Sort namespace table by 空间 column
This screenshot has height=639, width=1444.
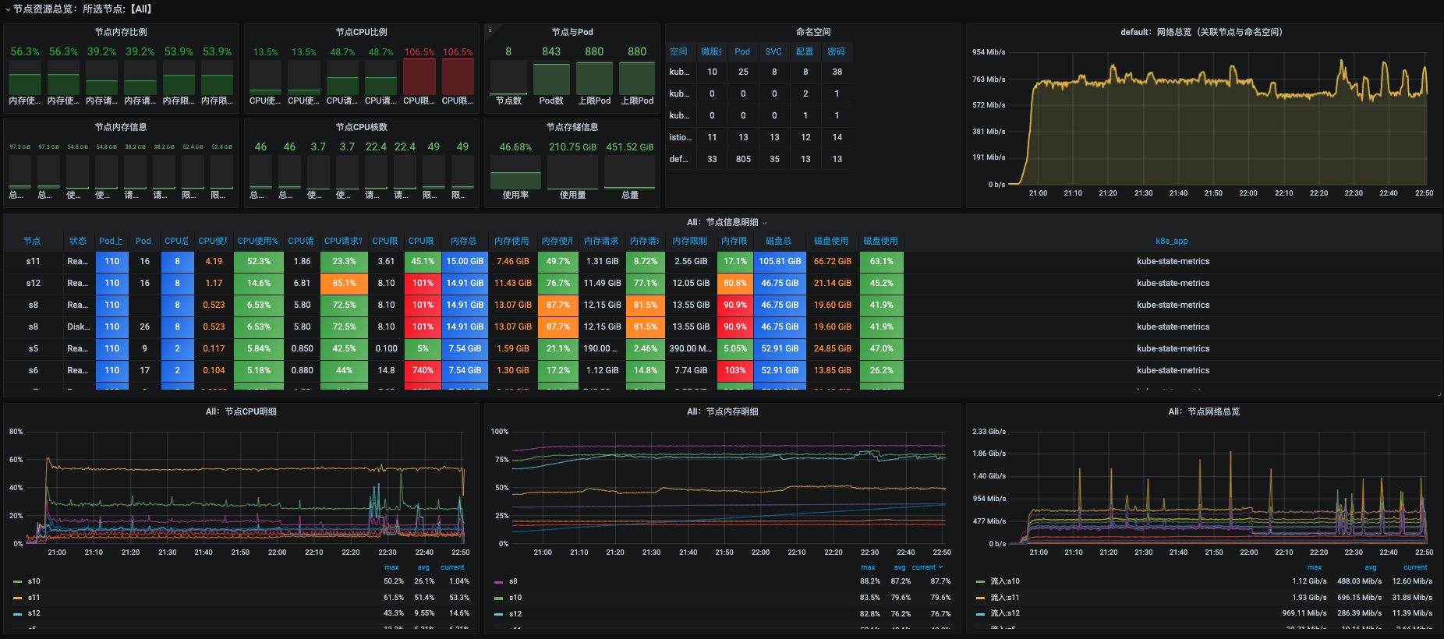pyautogui.click(x=678, y=51)
